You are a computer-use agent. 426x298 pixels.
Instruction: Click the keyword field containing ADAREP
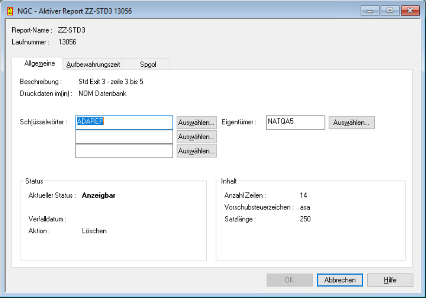(x=124, y=122)
